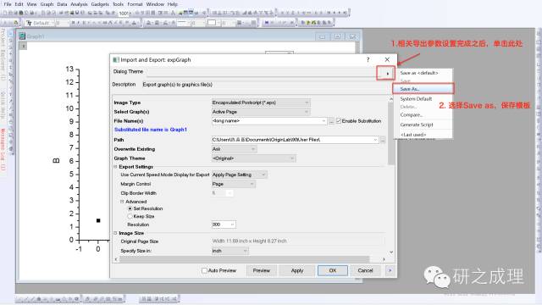The width and height of the screenshot is (542, 305).
Task: Toggle Bold in the format toolbar
Action: coord(73,23)
